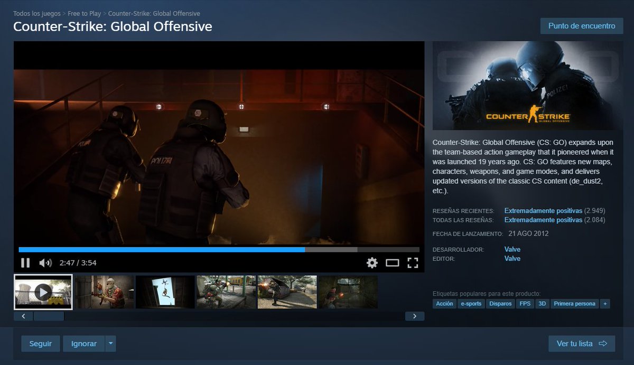Screen dimensions: 634x365
Task: Select the window jumping screenshot thumbnail
Action: point(165,292)
